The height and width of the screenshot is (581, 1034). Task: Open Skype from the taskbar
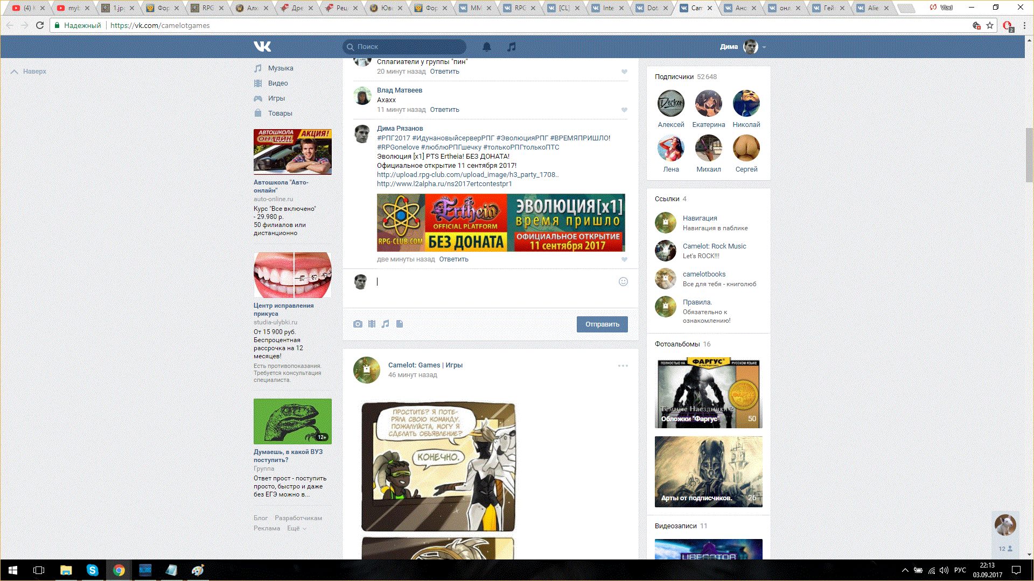92,570
